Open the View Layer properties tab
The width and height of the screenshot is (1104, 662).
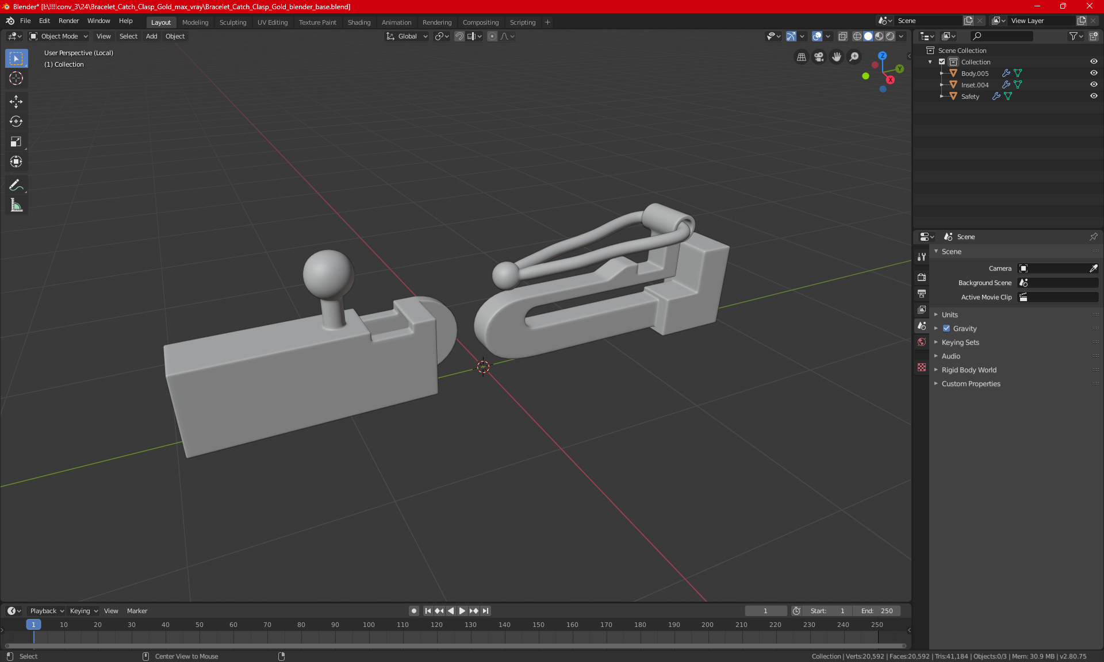point(922,310)
